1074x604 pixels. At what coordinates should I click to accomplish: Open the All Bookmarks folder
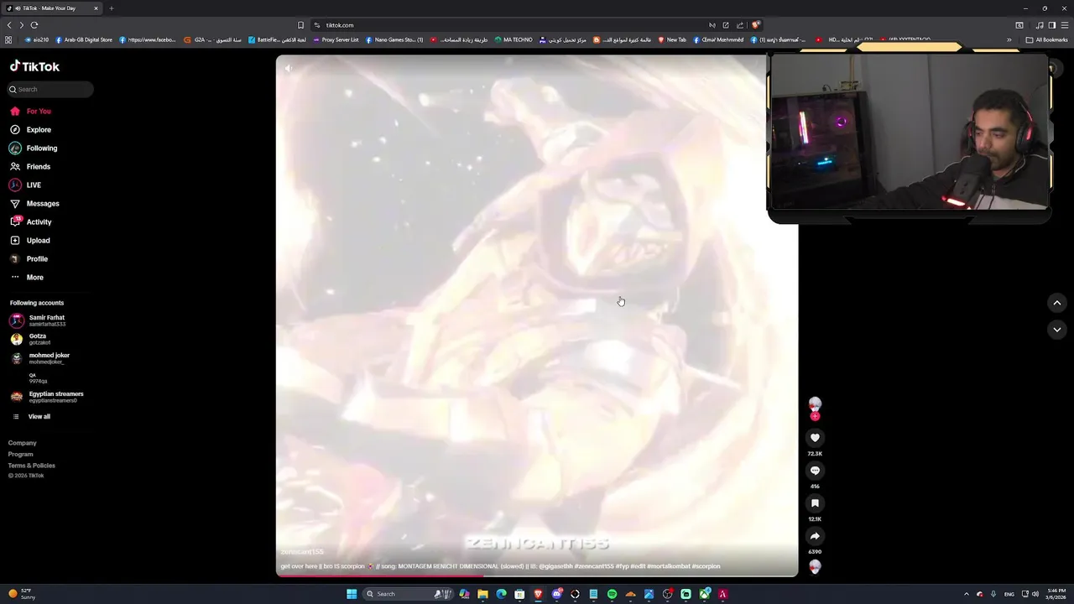1046,39
